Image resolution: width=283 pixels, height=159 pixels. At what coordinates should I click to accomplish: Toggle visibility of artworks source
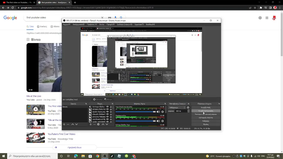click(x=108, y=117)
